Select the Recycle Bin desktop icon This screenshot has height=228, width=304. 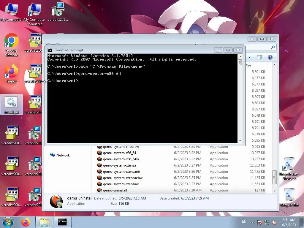coord(289,197)
